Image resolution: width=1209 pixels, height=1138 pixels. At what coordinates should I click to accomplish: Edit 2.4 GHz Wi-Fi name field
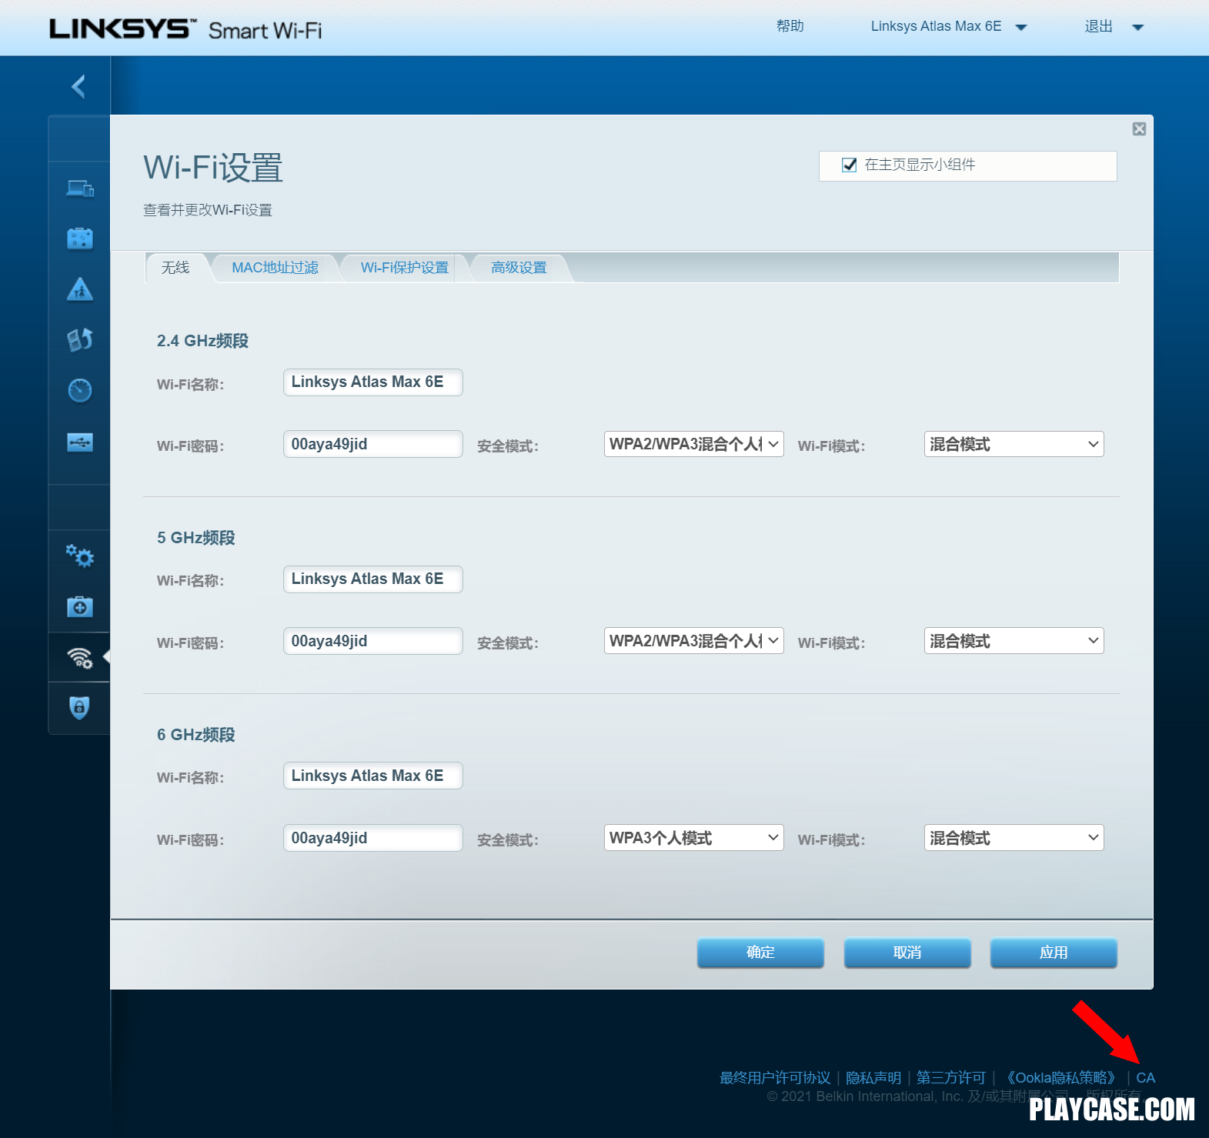pyautogui.click(x=373, y=382)
